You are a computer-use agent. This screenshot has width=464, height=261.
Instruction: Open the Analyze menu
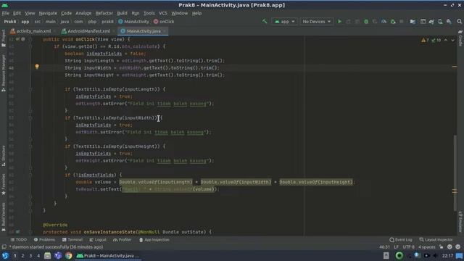click(83, 13)
